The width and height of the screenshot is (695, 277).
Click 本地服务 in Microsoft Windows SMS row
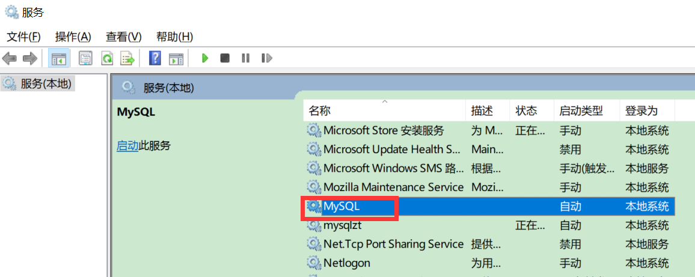click(x=647, y=168)
